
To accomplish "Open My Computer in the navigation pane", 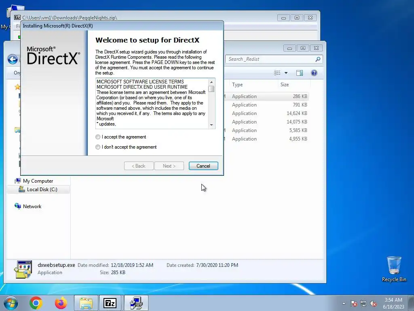I will point(38,181).
